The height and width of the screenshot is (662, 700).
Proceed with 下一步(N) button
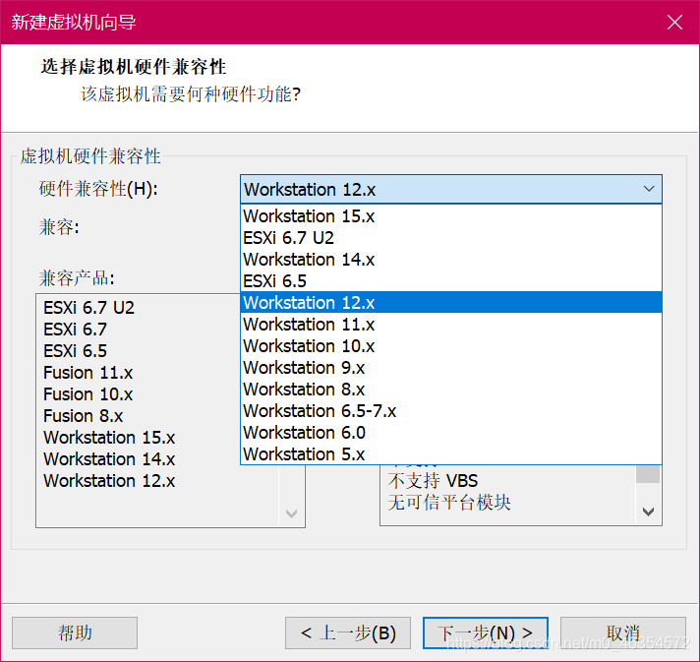[x=486, y=632]
